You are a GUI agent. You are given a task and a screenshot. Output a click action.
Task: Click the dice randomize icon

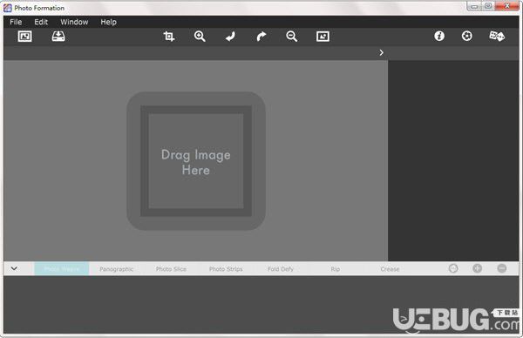click(x=497, y=36)
